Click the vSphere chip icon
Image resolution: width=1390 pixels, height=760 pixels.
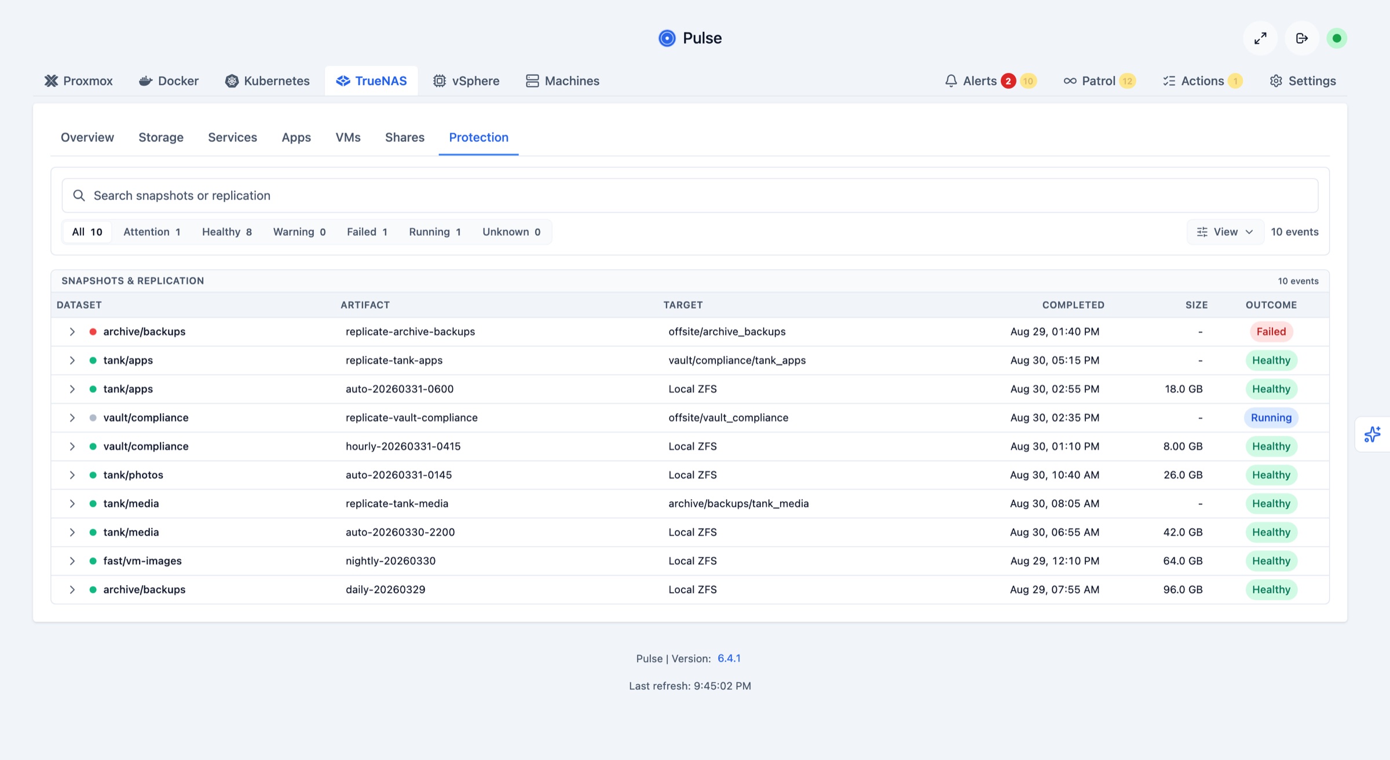pos(440,81)
